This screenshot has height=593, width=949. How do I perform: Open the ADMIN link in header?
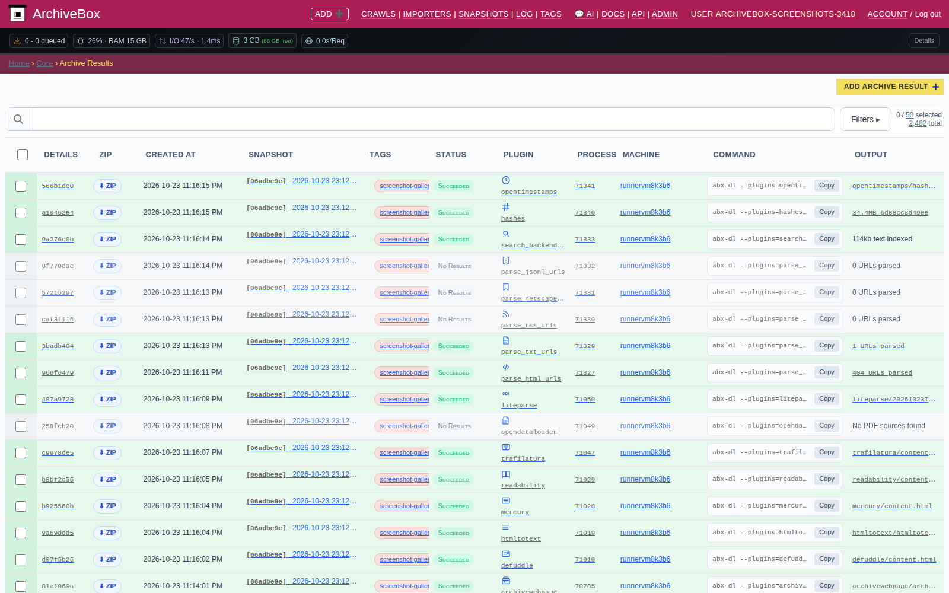point(664,14)
